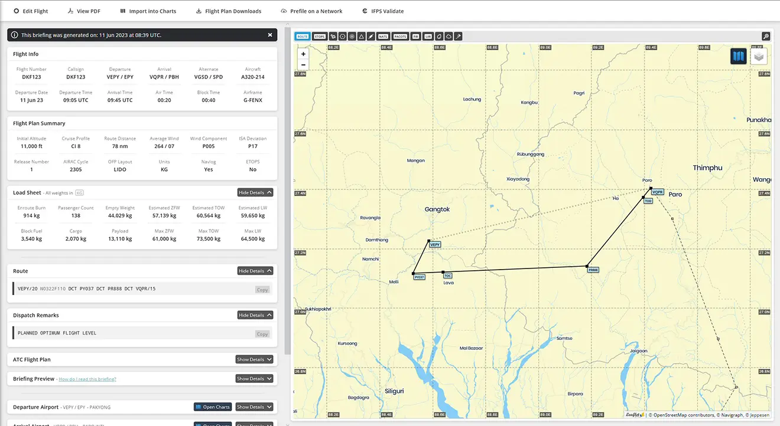Viewport: 780px width, 426px height.
Task: Click the VEPY departure marker on map
Action: point(435,244)
